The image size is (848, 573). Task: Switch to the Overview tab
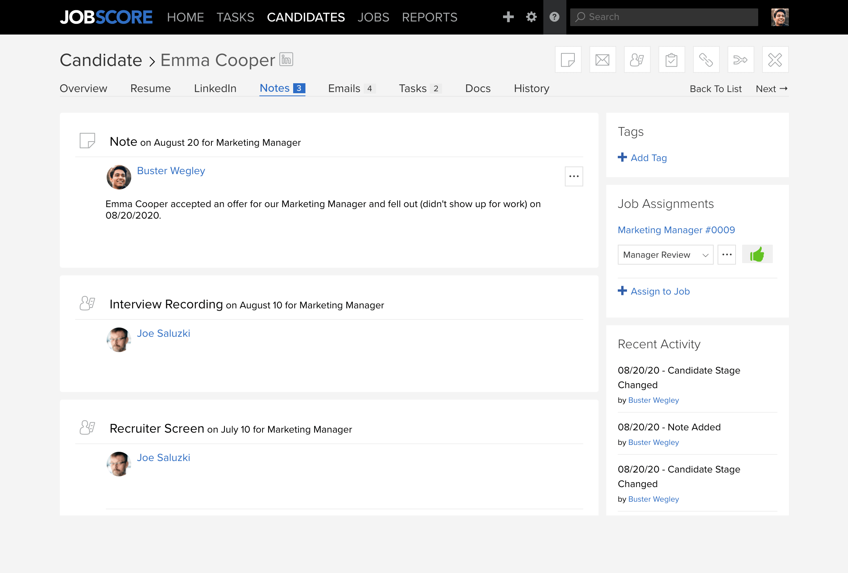point(83,89)
